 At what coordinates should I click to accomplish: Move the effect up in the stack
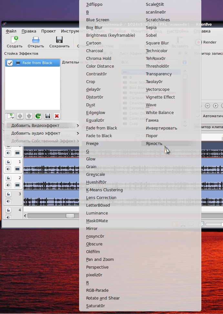20,116
